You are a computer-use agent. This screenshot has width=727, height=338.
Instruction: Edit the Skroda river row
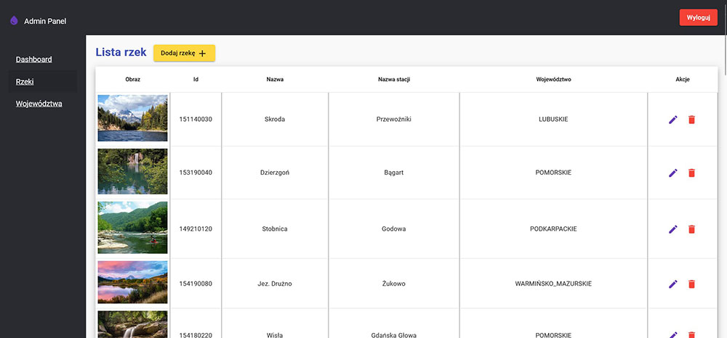point(672,120)
